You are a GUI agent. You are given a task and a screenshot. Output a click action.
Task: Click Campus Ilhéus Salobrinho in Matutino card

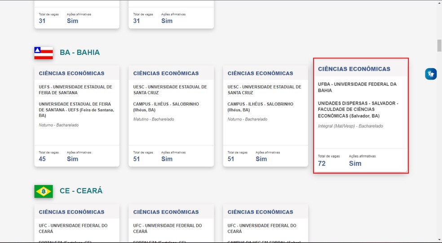pos(166,107)
